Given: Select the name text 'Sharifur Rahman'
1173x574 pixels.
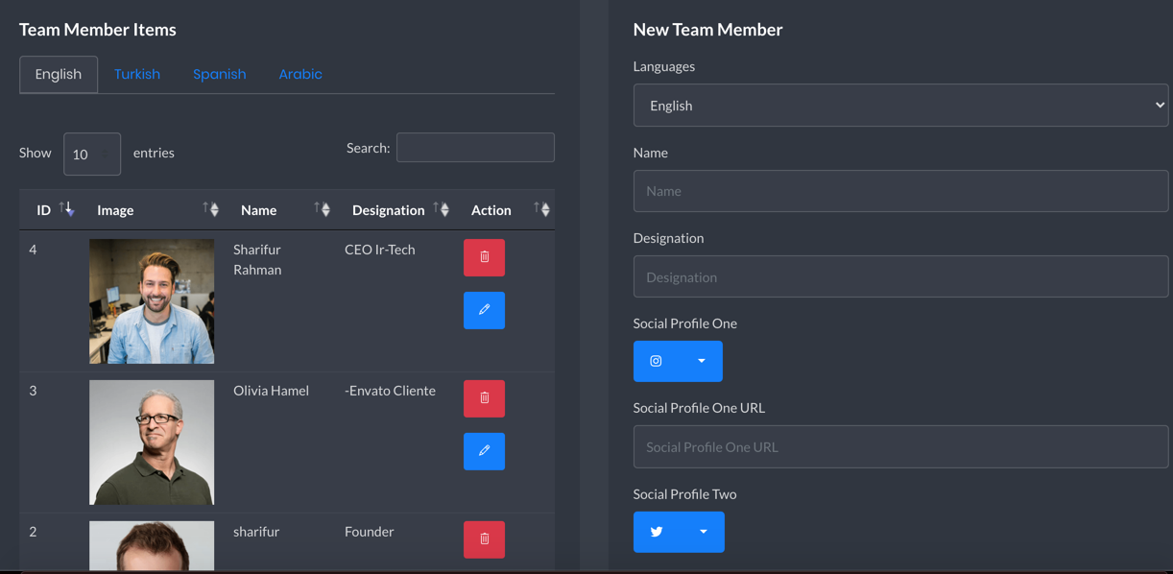Looking at the screenshot, I should (x=257, y=259).
